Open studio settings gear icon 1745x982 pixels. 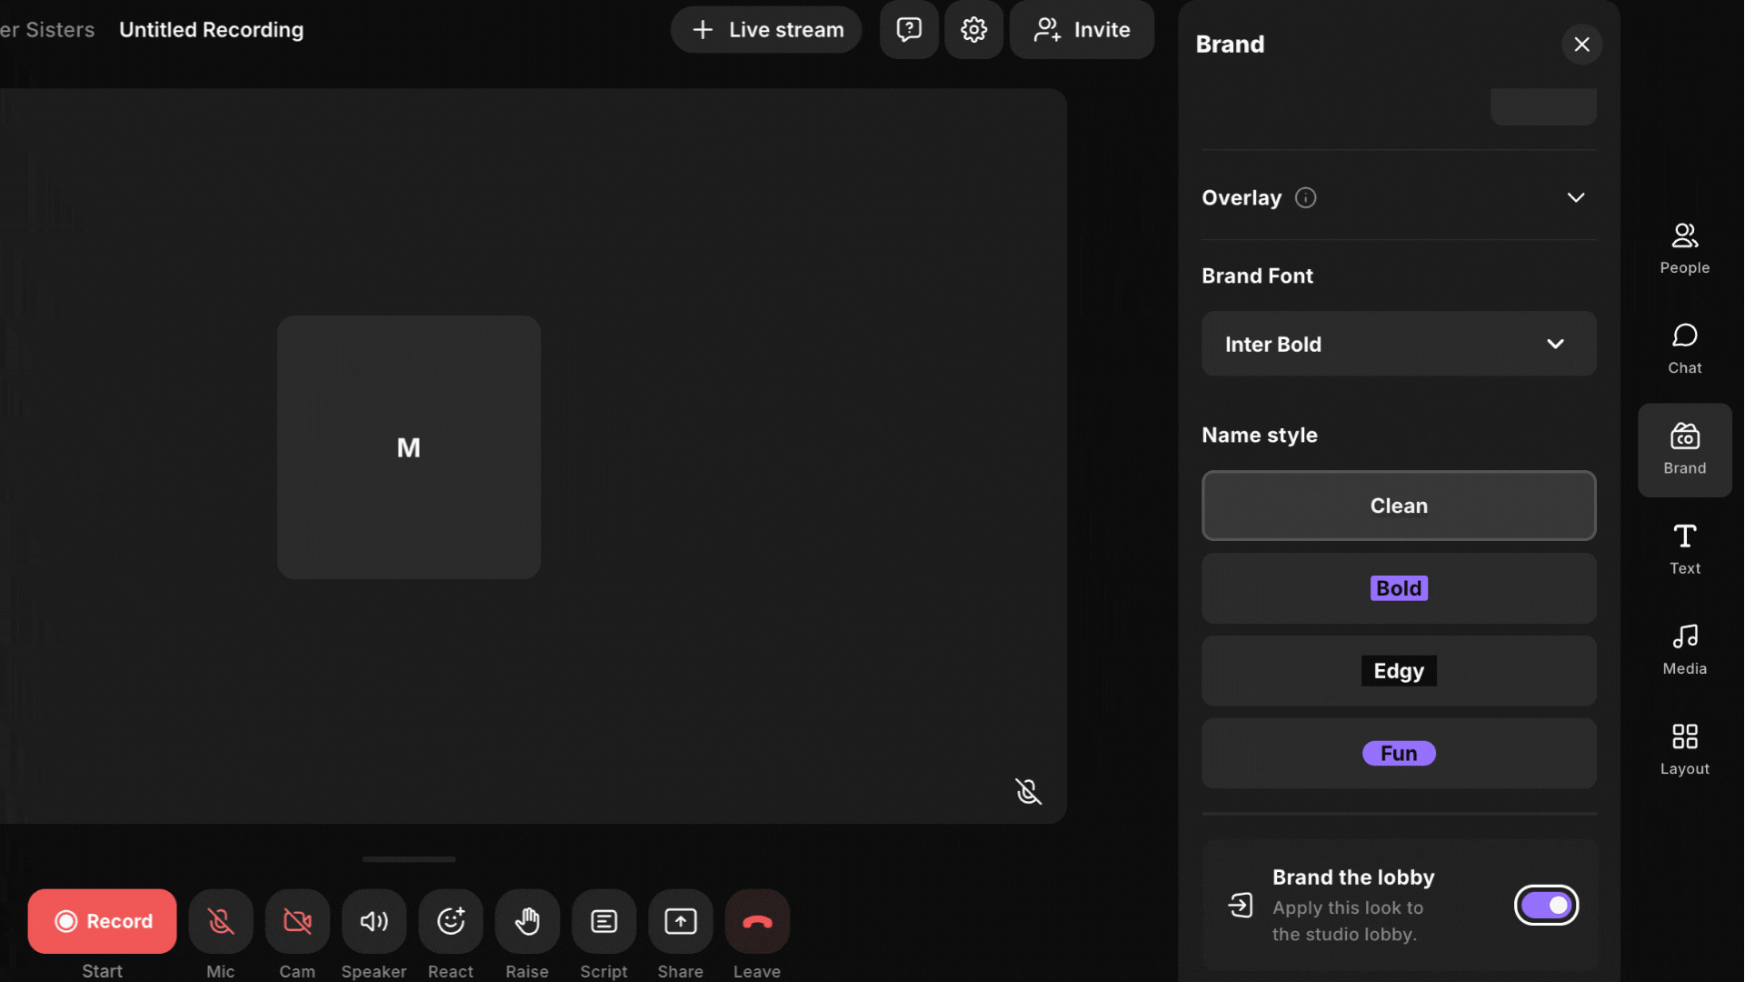pyautogui.click(x=973, y=29)
